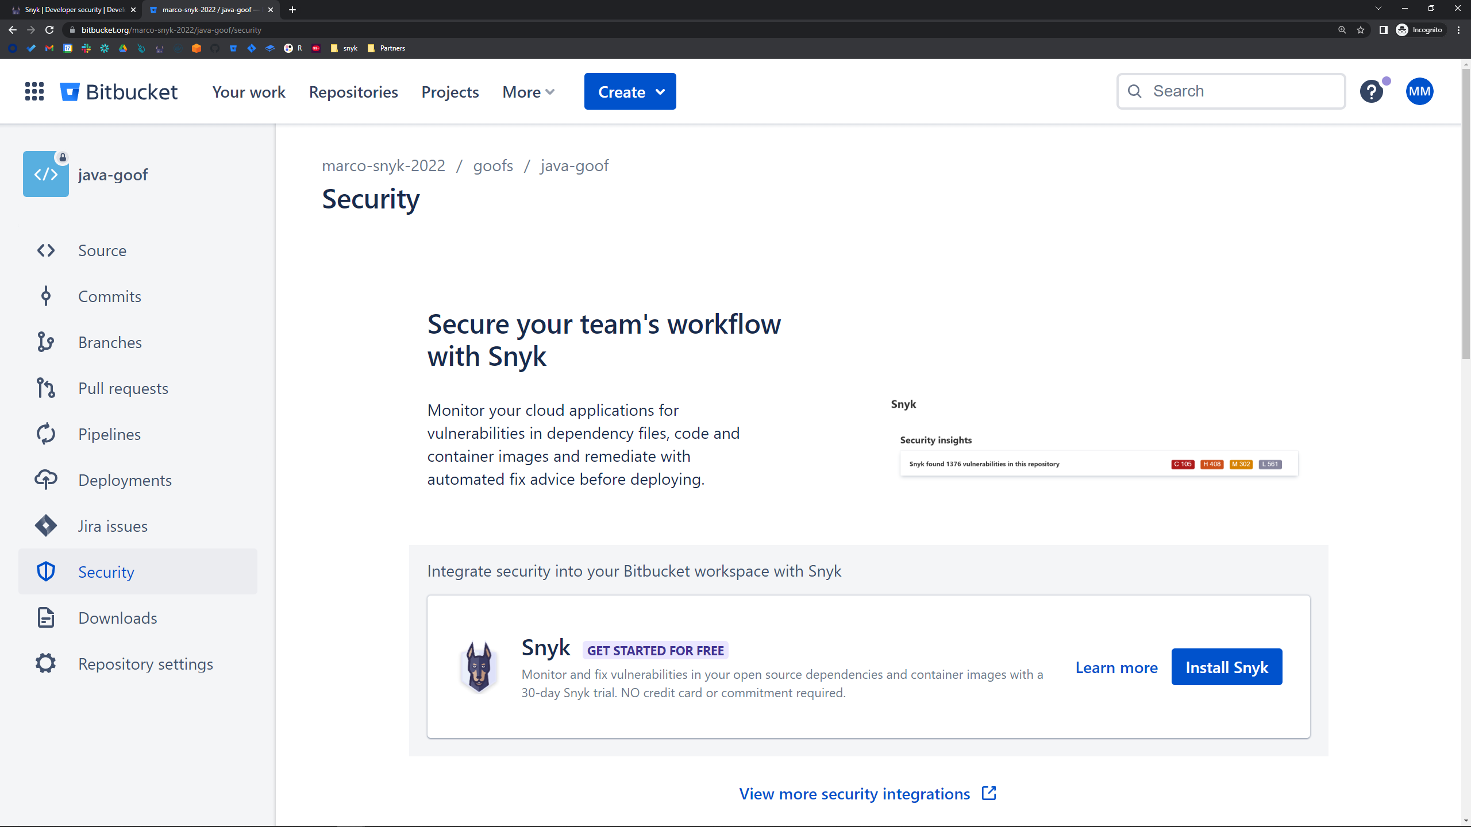The image size is (1471, 827).
Task: Go to Commits in the sidebar
Action: tap(138, 296)
